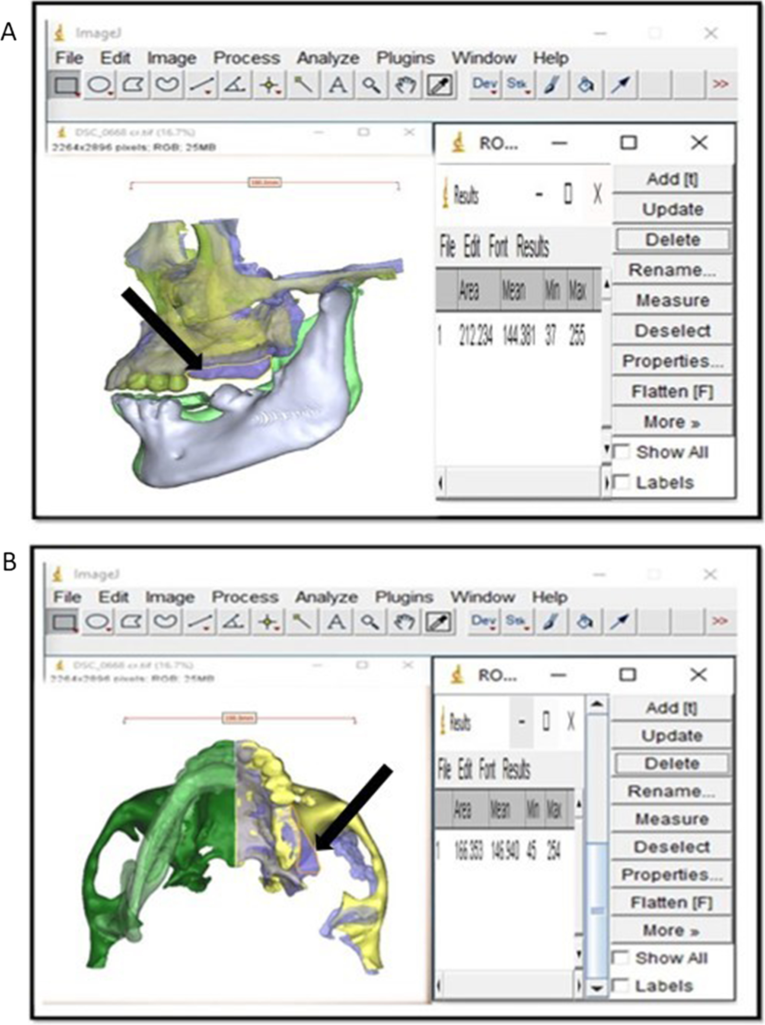Toggle Show All checkbox in panel A
Image resolution: width=765 pixels, height=1025 pixels.
tap(622, 452)
